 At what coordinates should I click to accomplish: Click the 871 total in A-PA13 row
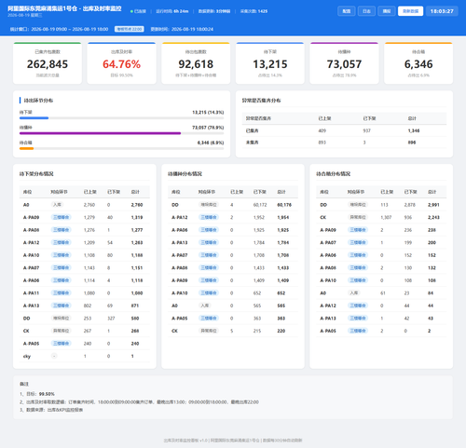pos(135,305)
